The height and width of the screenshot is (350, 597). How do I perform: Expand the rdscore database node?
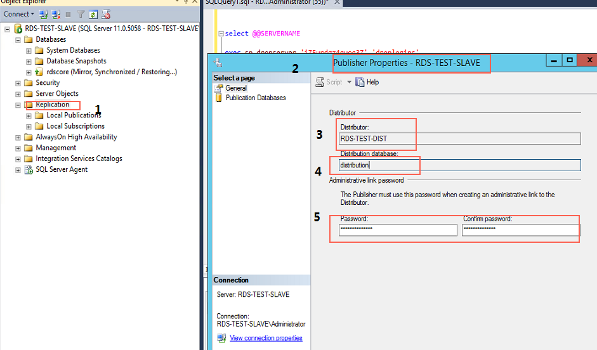29,72
